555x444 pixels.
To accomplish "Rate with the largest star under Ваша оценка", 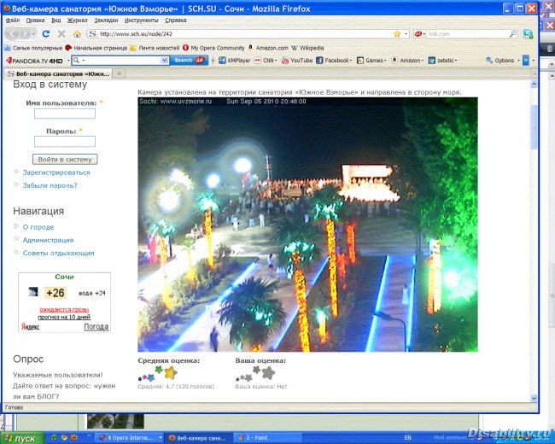I will [x=267, y=373].
